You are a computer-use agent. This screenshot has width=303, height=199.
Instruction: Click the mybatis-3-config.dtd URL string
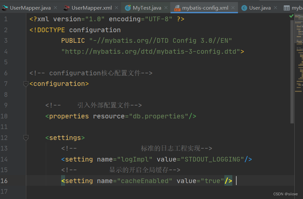tap(151, 52)
